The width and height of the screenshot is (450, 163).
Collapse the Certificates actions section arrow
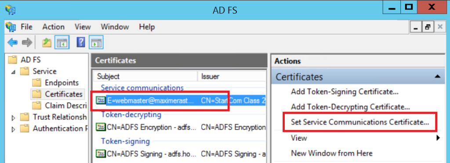[437, 76]
